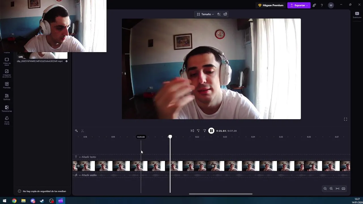
Task: Click the Hágase Premium button
Action: point(271,5)
